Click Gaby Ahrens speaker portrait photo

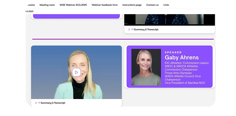coord(146,67)
